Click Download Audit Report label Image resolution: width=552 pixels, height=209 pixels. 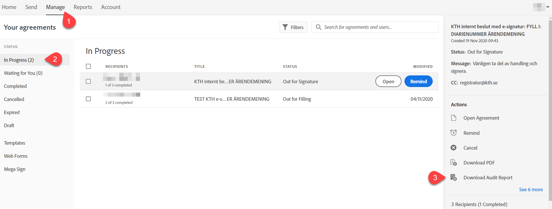(x=488, y=178)
